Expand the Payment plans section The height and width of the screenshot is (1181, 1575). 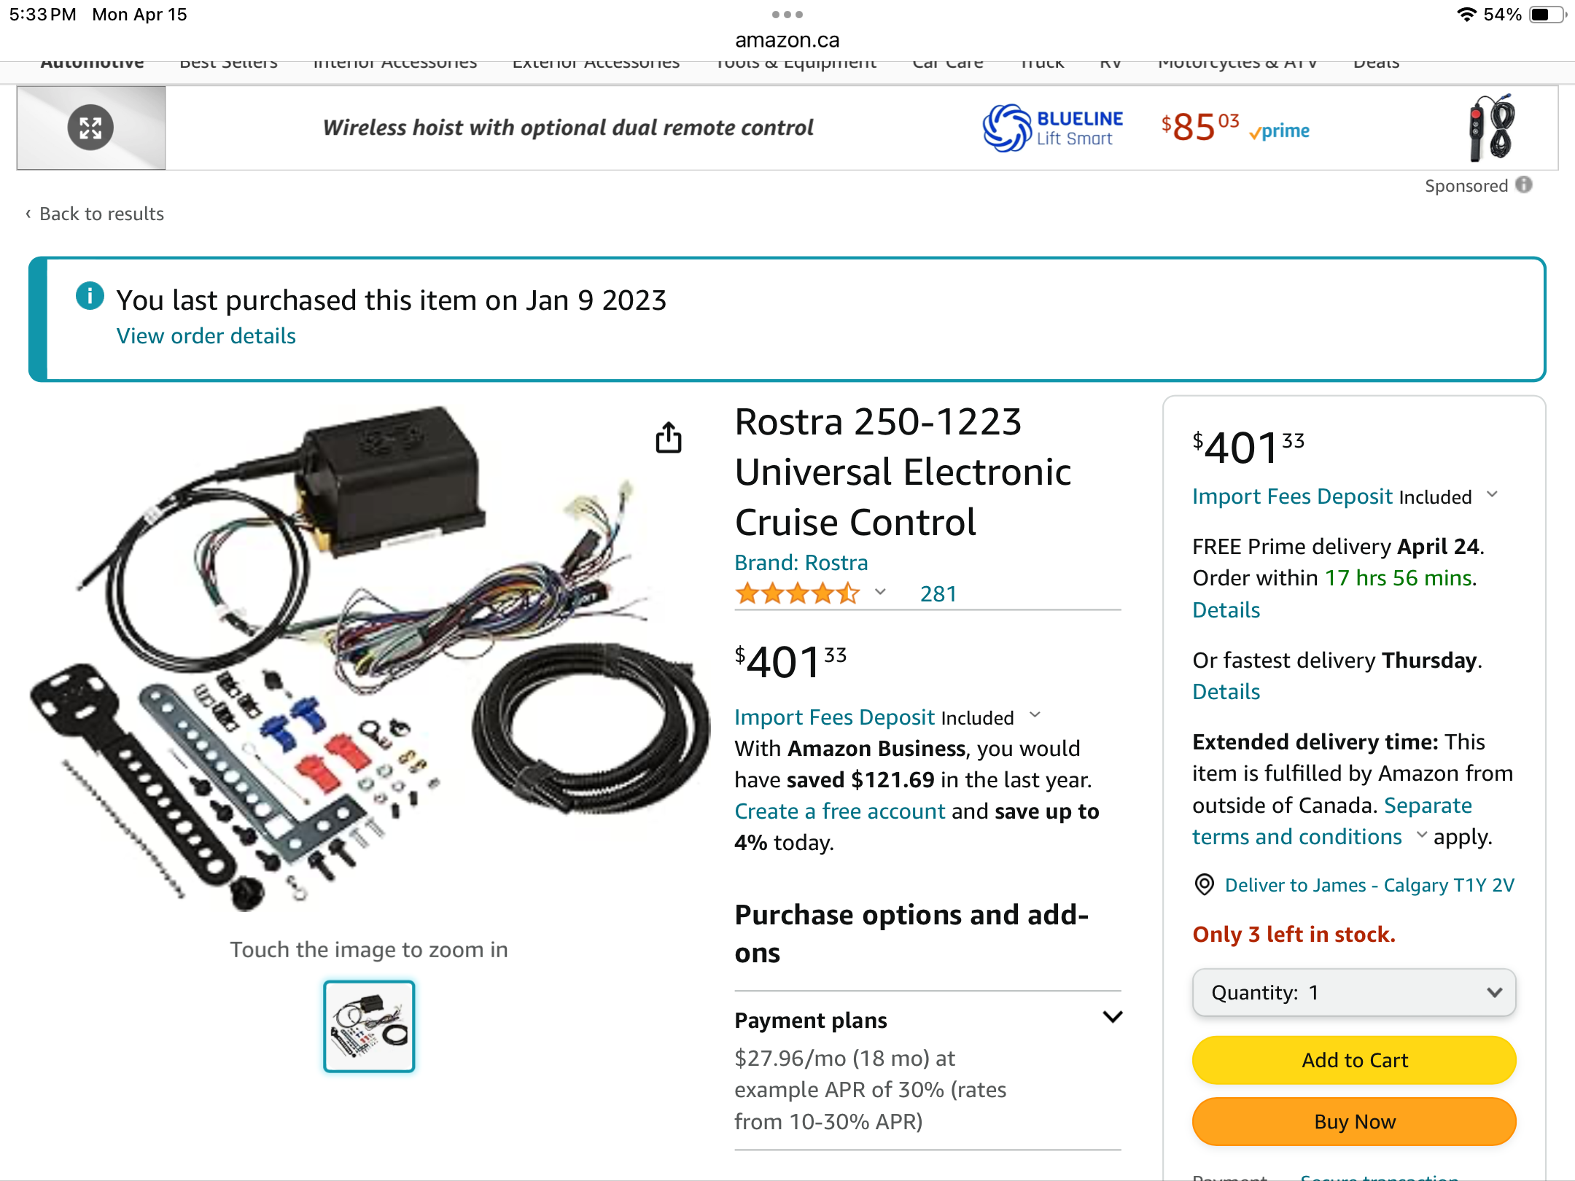(x=1112, y=1017)
